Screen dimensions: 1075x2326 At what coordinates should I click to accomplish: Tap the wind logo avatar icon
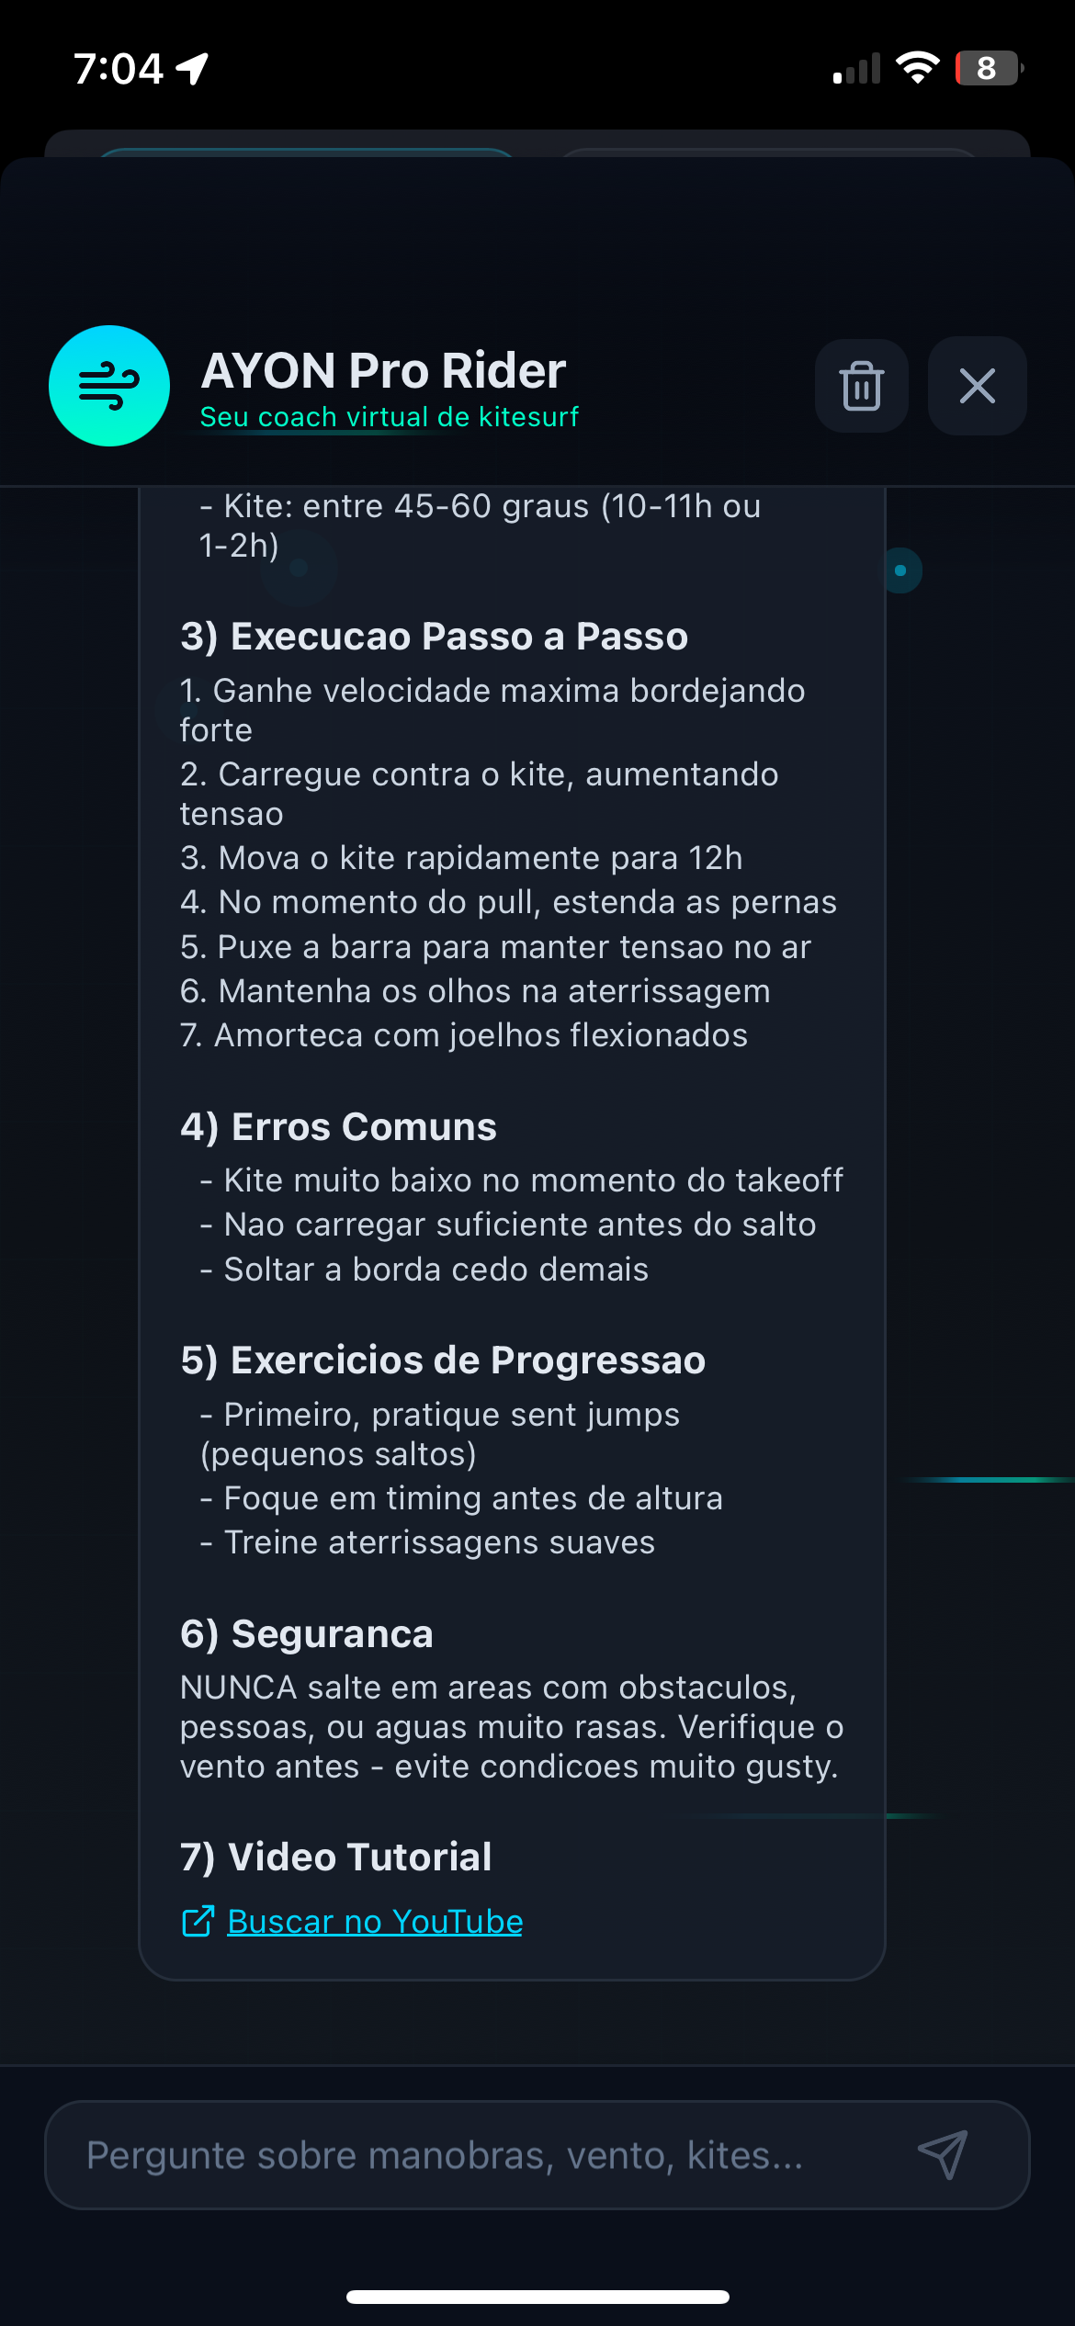pos(109,386)
